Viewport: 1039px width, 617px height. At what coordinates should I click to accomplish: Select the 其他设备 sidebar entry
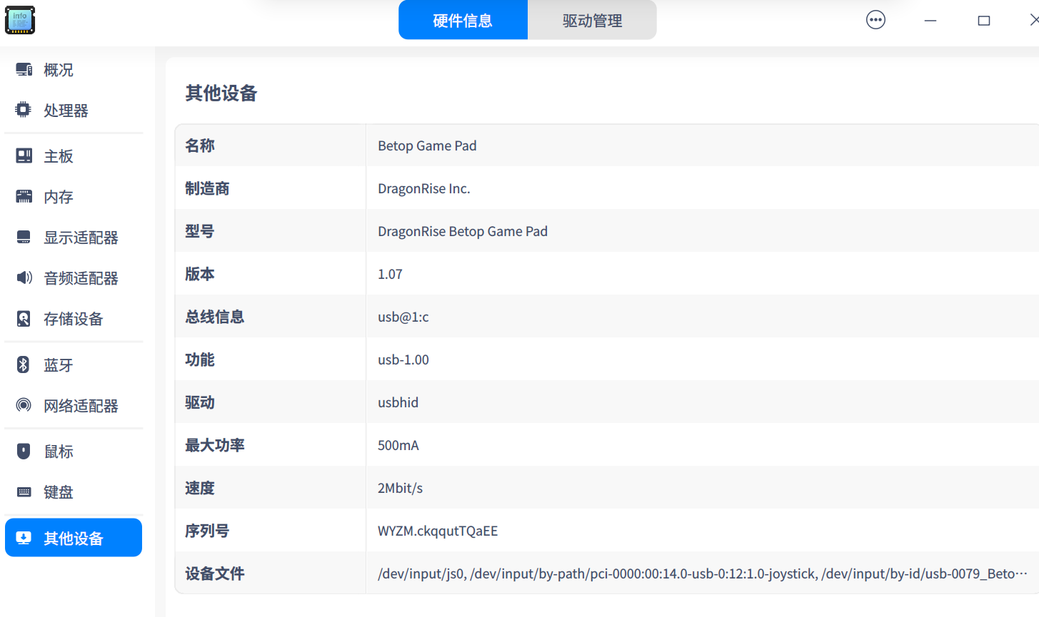(x=74, y=538)
